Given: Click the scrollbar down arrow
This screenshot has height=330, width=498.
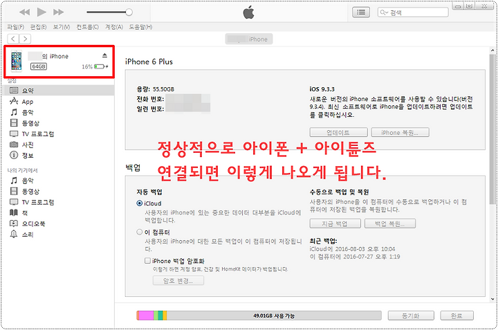Looking at the screenshot, I should click(x=492, y=299).
